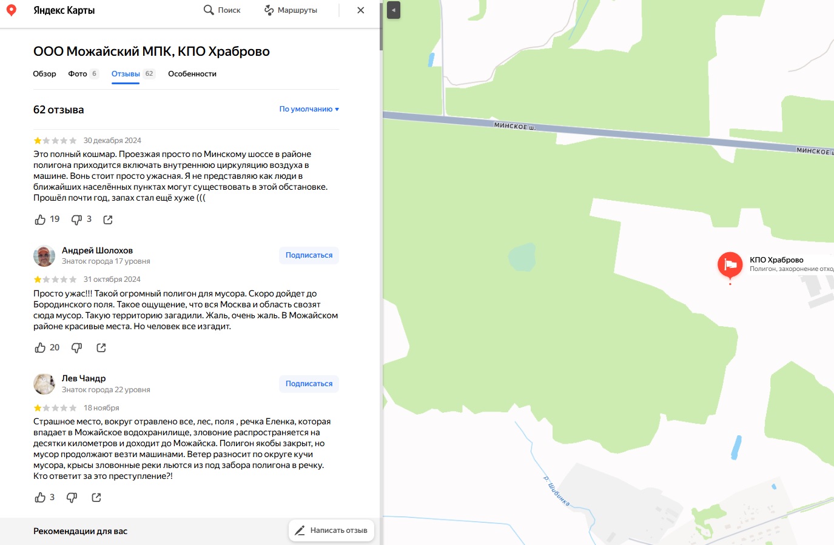834x545 pixels.
Task: Switch to the Обзор tab
Action: click(x=44, y=74)
